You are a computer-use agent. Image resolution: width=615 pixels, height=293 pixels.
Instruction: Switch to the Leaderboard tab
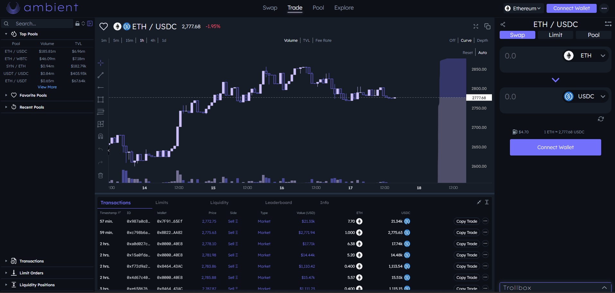point(278,203)
